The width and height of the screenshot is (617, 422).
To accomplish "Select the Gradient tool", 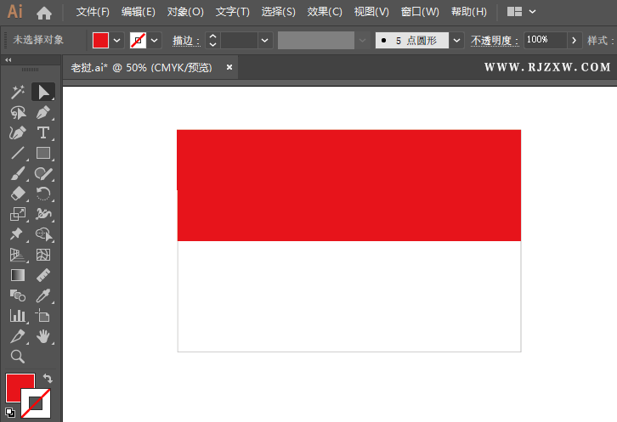I will click(18, 275).
